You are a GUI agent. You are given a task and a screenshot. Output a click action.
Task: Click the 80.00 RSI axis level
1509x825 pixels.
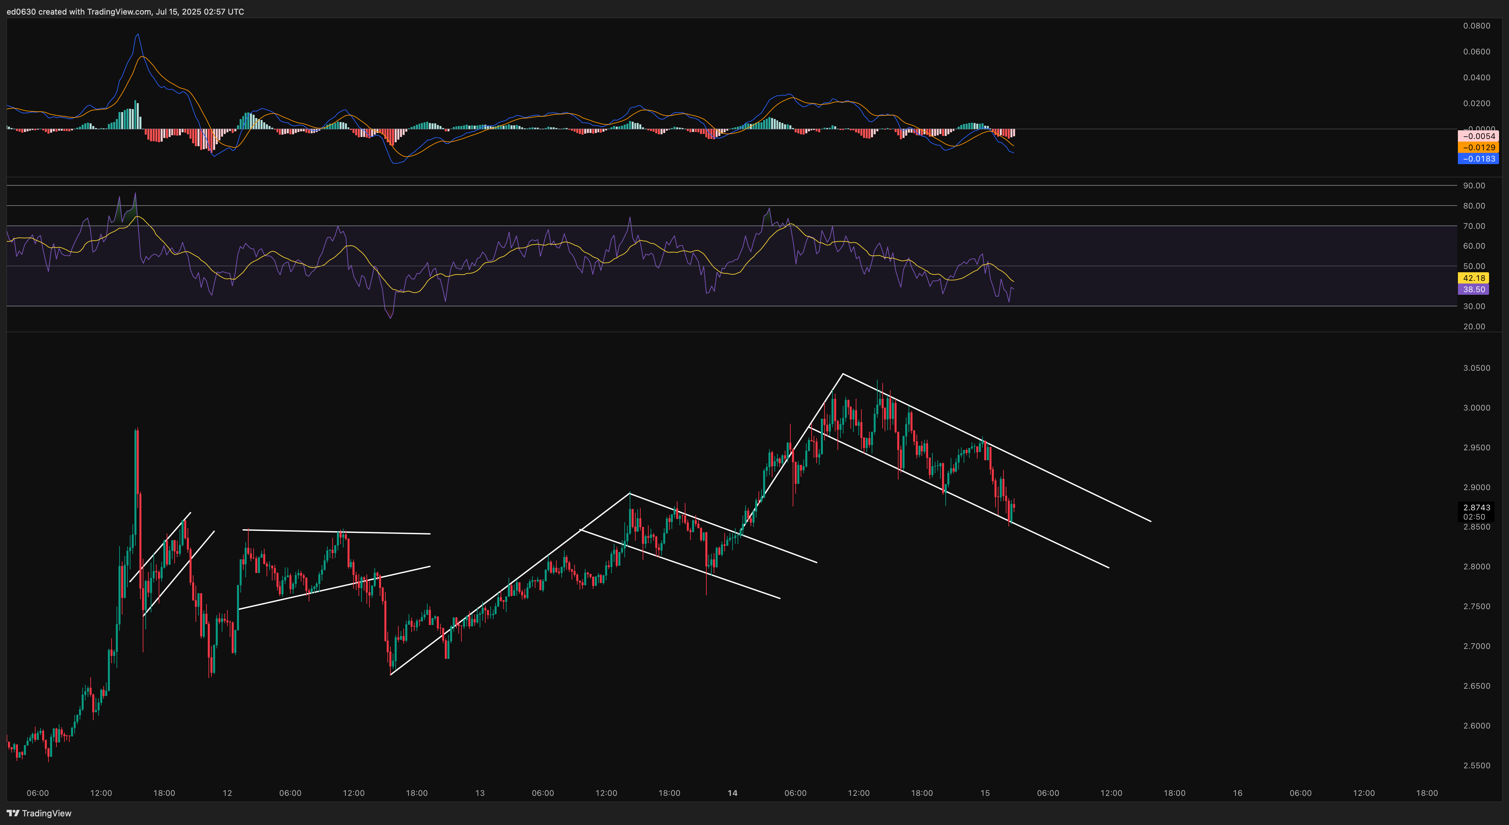click(x=1474, y=205)
